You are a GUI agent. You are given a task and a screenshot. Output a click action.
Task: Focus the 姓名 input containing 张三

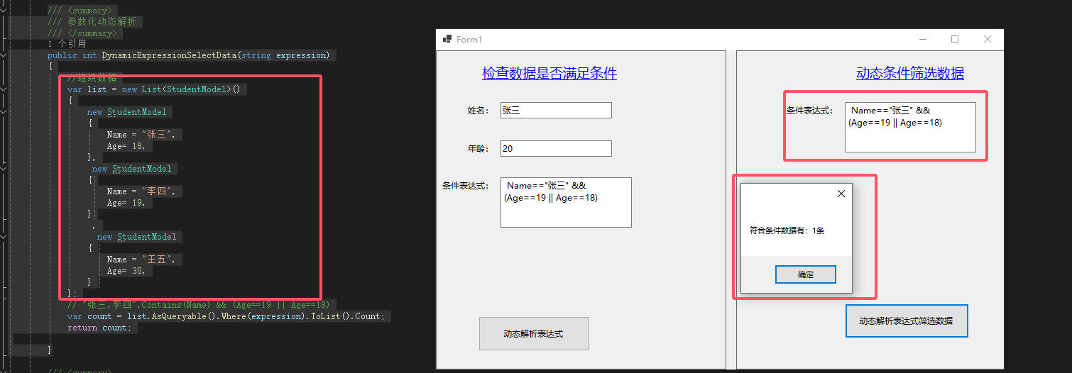(x=556, y=110)
